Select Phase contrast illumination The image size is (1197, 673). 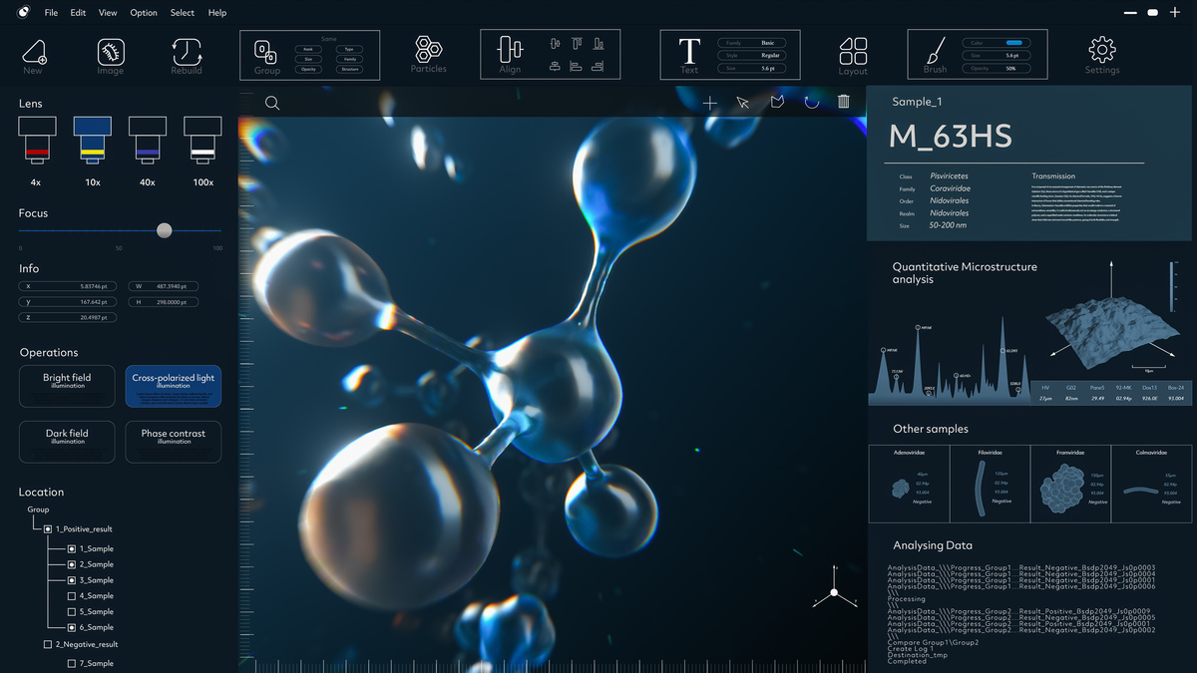[x=174, y=442]
